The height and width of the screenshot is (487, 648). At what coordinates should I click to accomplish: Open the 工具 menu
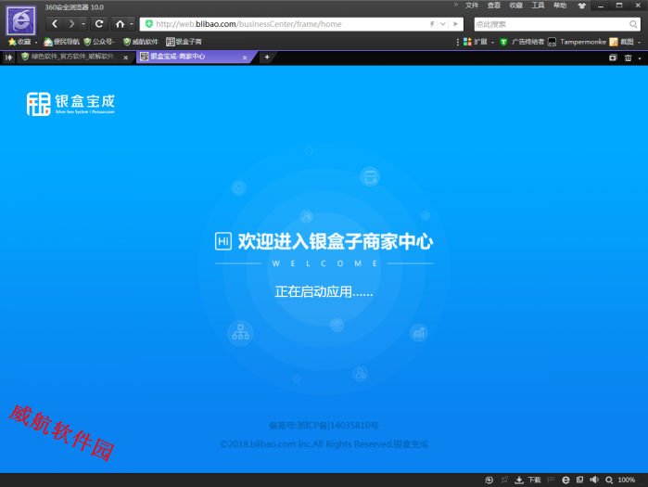click(538, 6)
